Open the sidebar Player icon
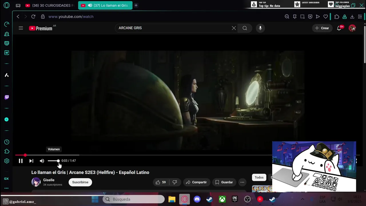 [x=7, y=120]
